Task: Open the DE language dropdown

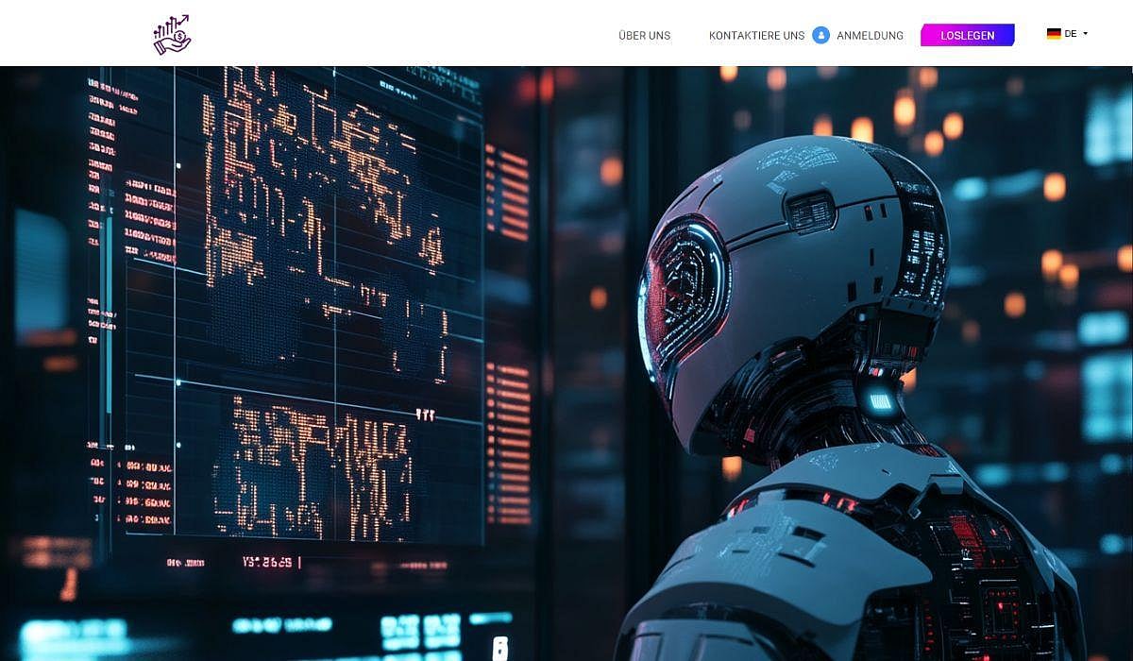Action: tap(1070, 34)
